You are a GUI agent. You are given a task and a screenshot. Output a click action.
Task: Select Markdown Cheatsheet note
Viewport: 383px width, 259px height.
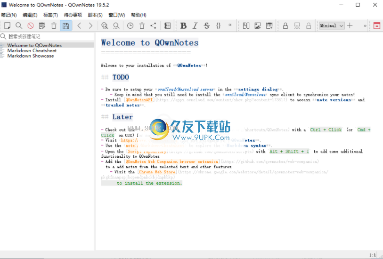(x=47, y=50)
